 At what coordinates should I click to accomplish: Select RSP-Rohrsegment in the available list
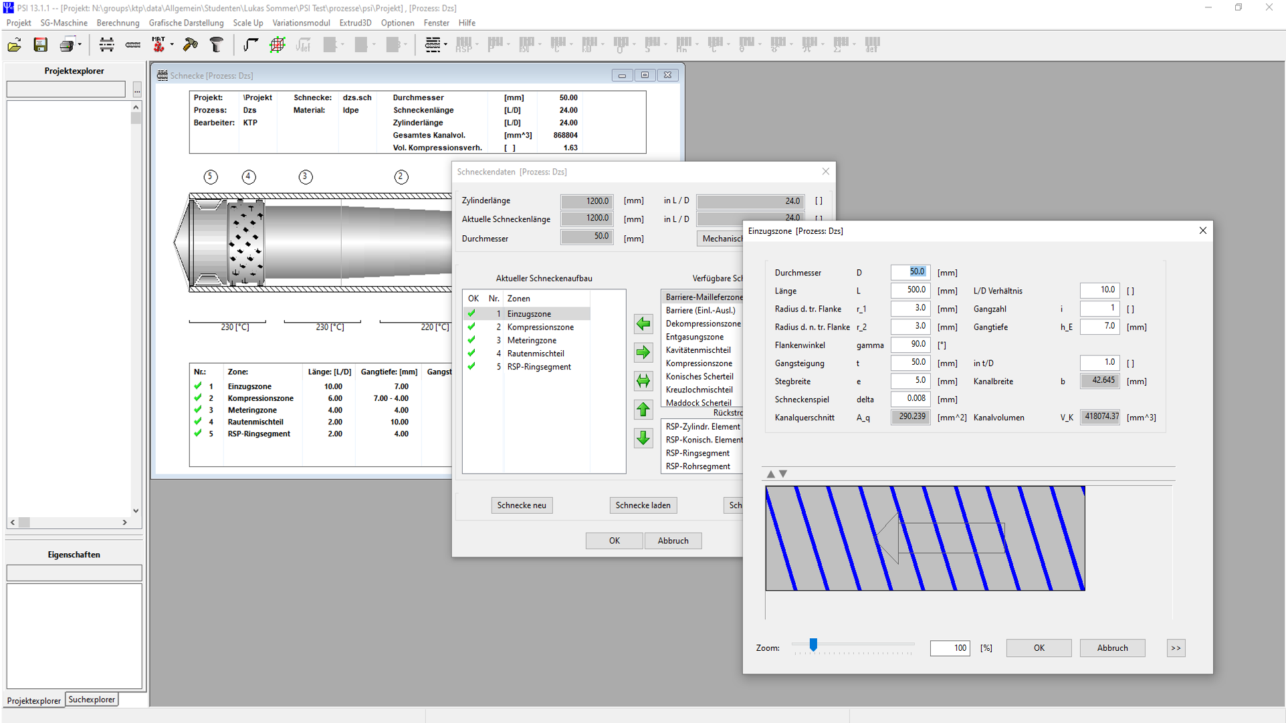(x=698, y=466)
